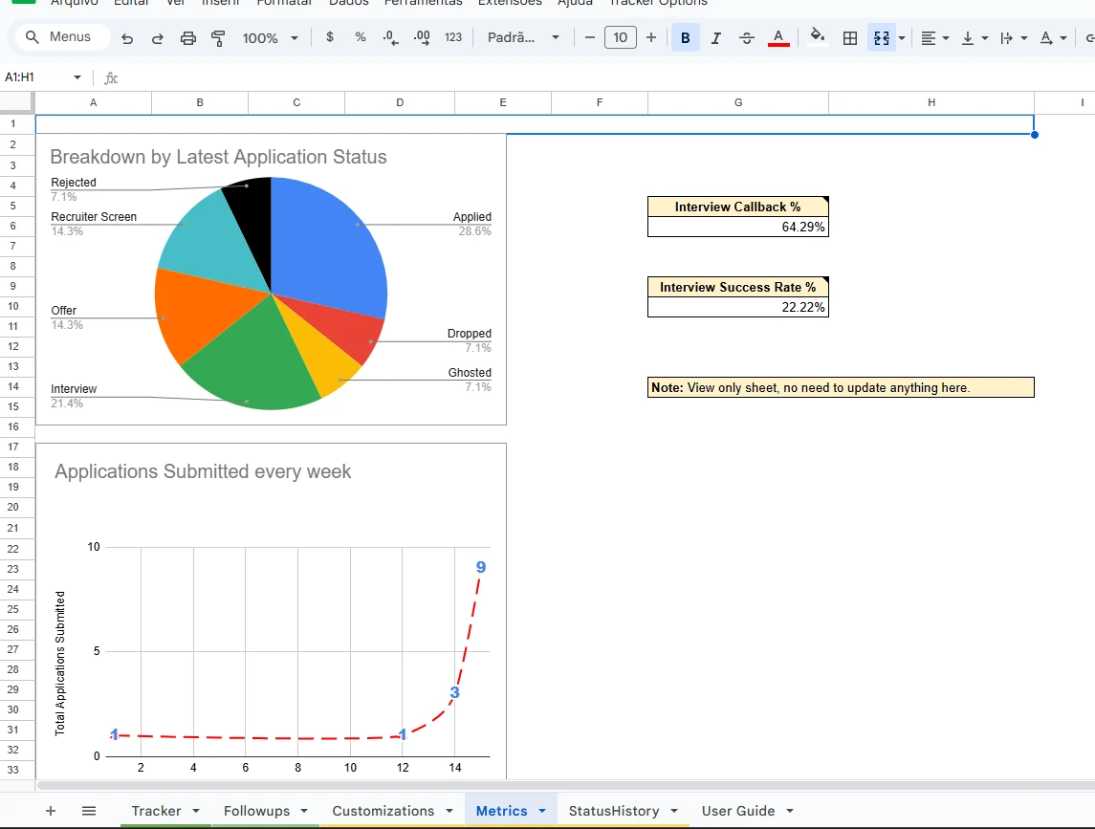Click the font size input field

tap(620, 37)
